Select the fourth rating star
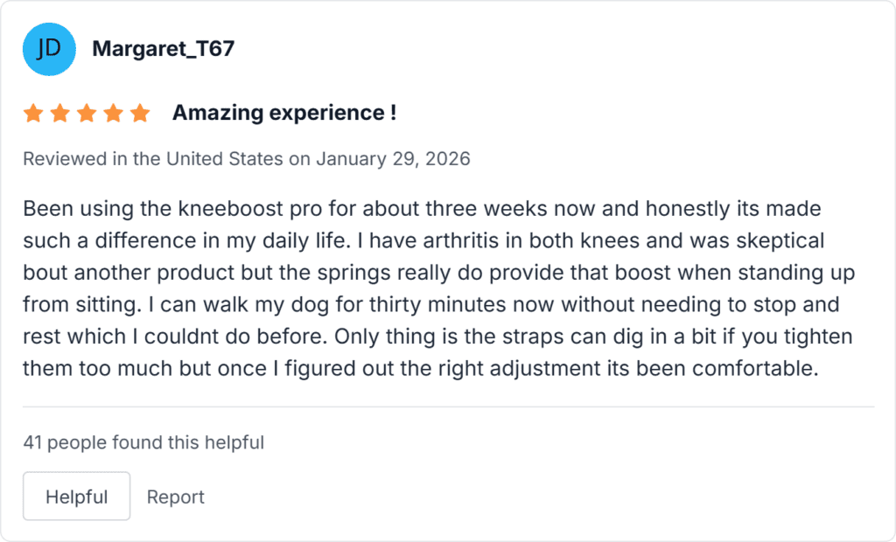Image resolution: width=896 pixels, height=542 pixels. (113, 112)
